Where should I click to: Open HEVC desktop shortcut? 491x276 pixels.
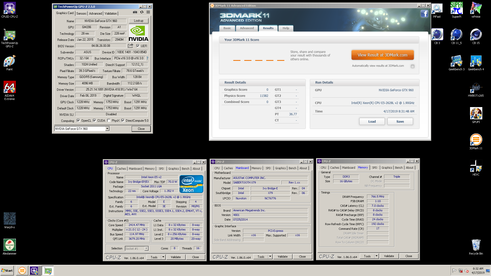[476, 168]
